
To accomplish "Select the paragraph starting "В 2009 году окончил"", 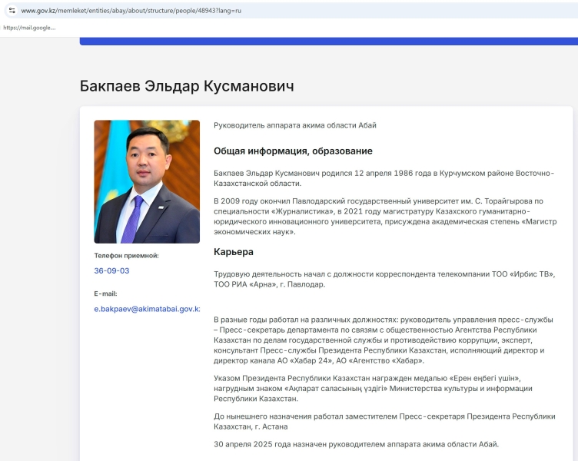I will tap(385, 217).
